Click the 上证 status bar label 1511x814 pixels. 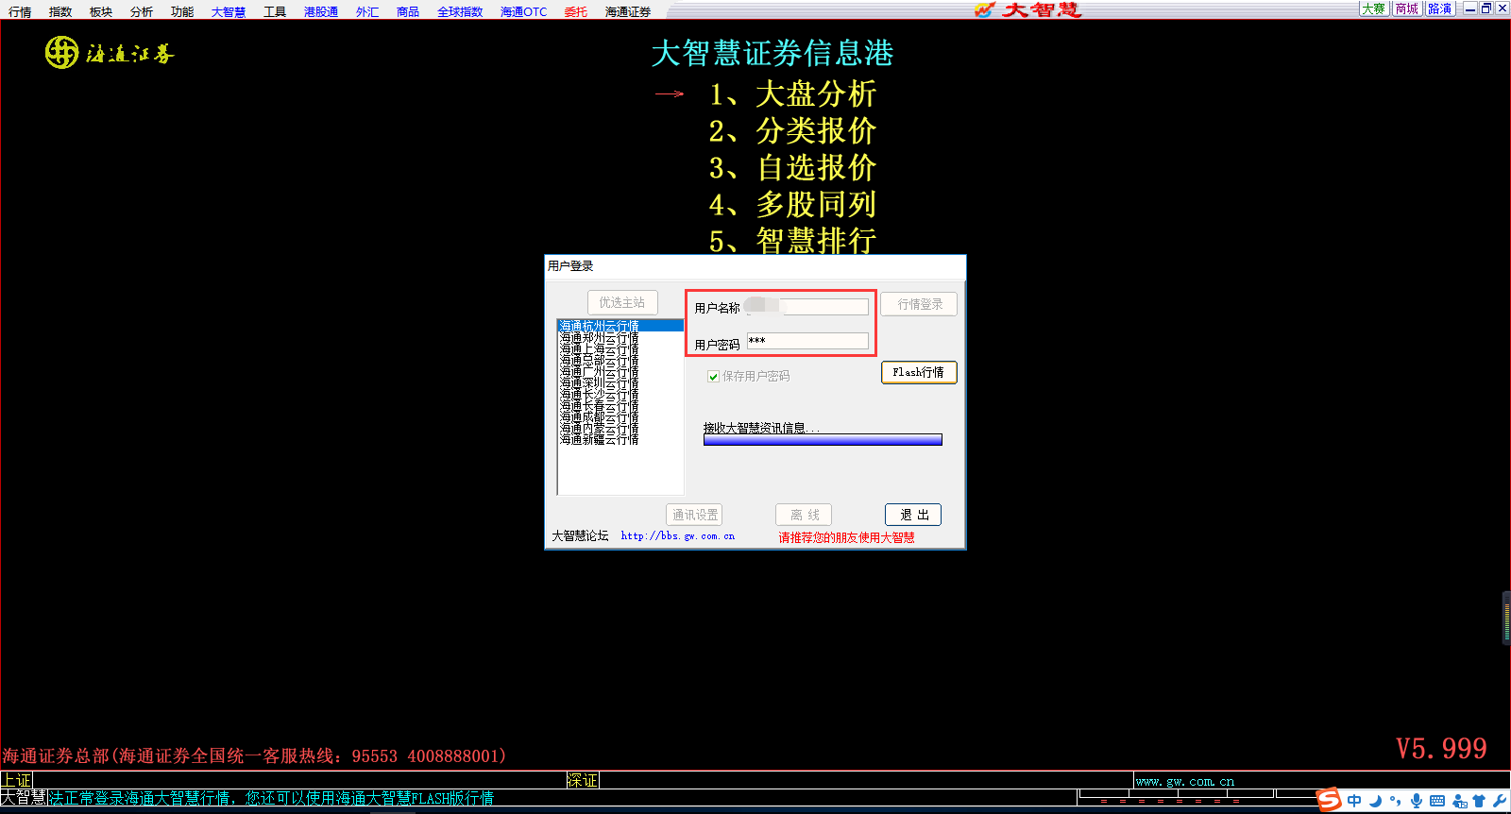[16, 780]
